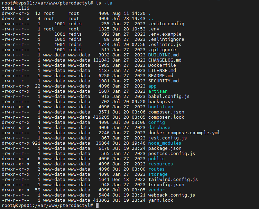This screenshot has height=209, width=259.
Task: Select the 921 link count of node_modules
Action: click(x=36, y=143)
